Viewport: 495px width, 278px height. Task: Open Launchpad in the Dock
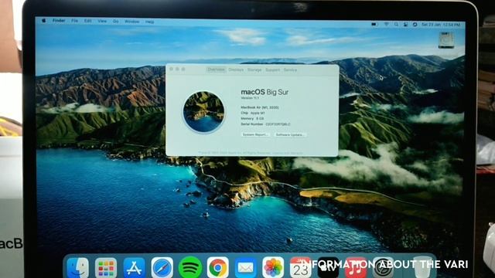pos(106,268)
